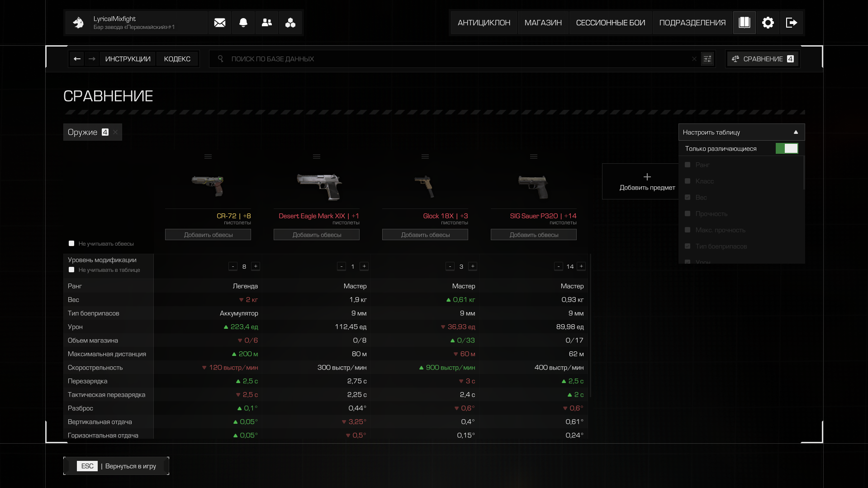Check the 'Не учитывать обвесы' checkbox

point(71,243)
